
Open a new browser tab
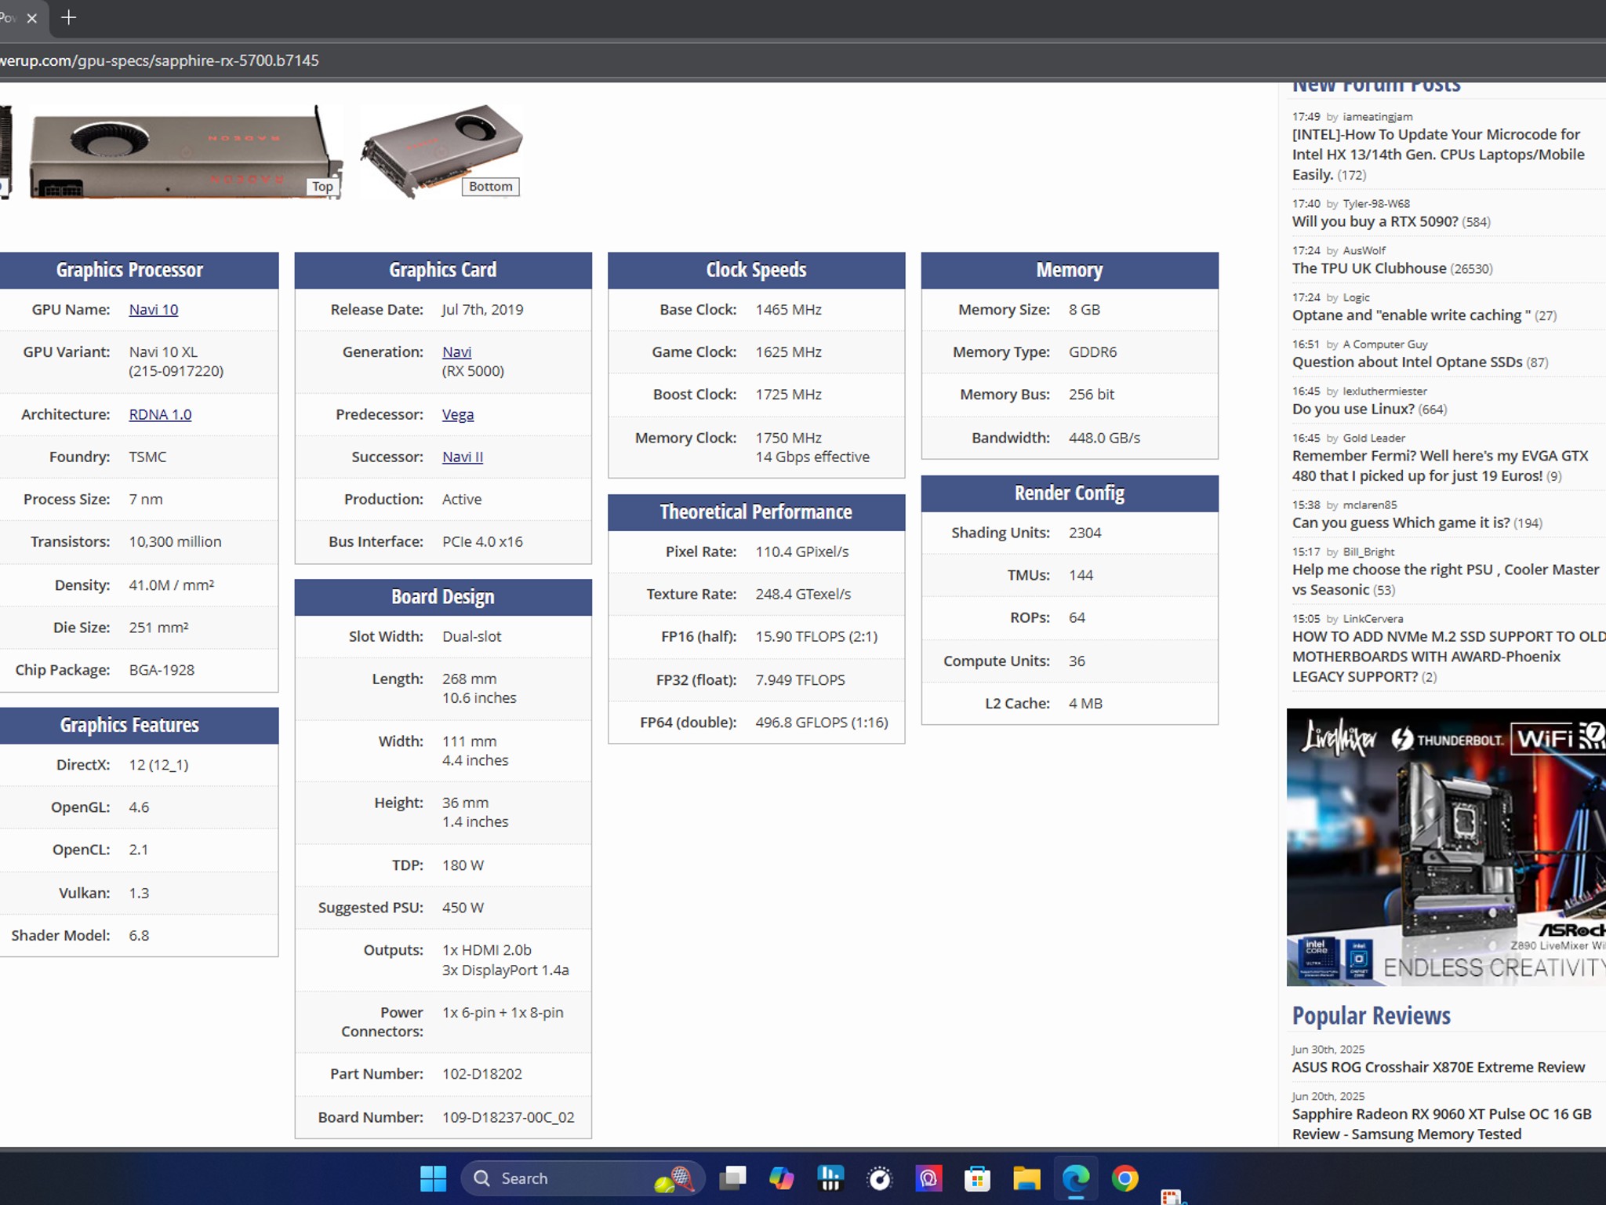click(69, 17)
